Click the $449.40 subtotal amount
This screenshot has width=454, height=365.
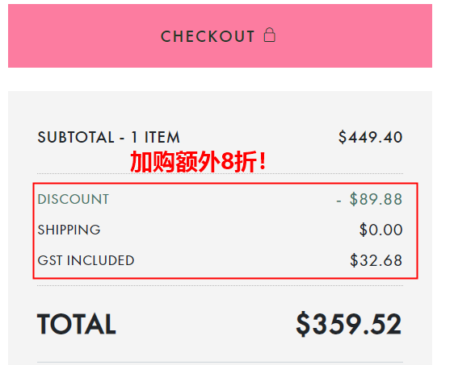coord(370,137)
